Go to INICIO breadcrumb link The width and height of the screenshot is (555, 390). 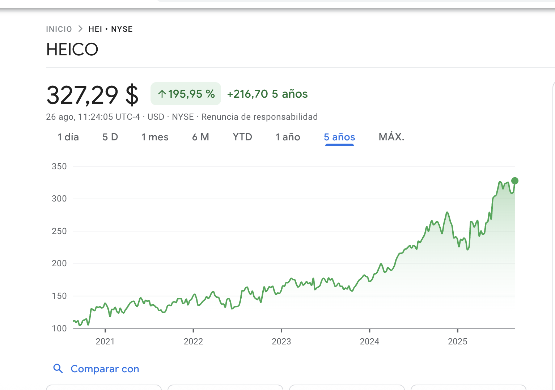click(x=59, y=29)
